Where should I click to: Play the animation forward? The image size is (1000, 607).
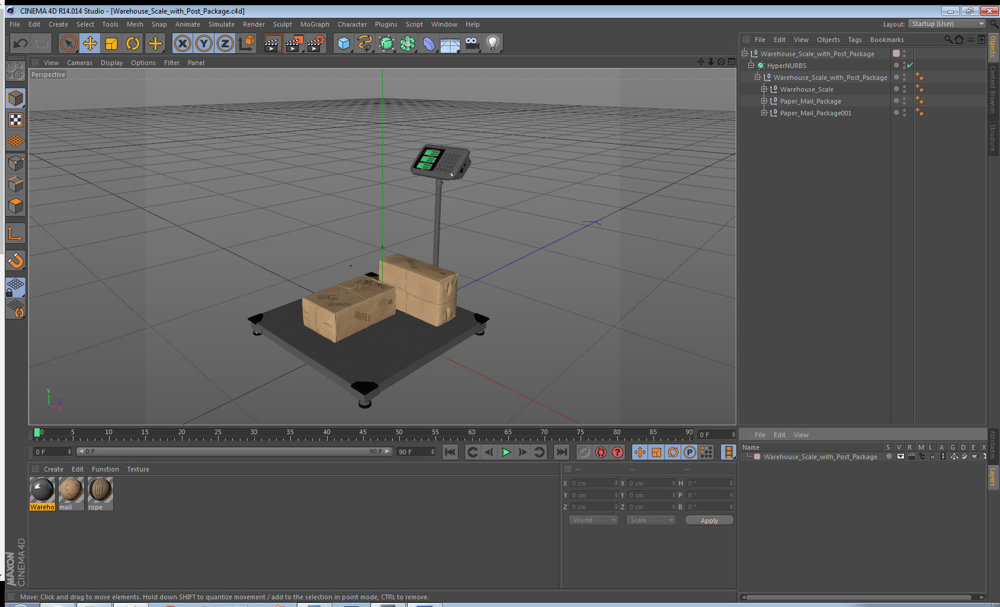coord(506,452)
